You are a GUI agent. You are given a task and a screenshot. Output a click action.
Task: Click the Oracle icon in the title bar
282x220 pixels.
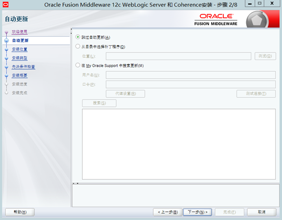point(6,5)
